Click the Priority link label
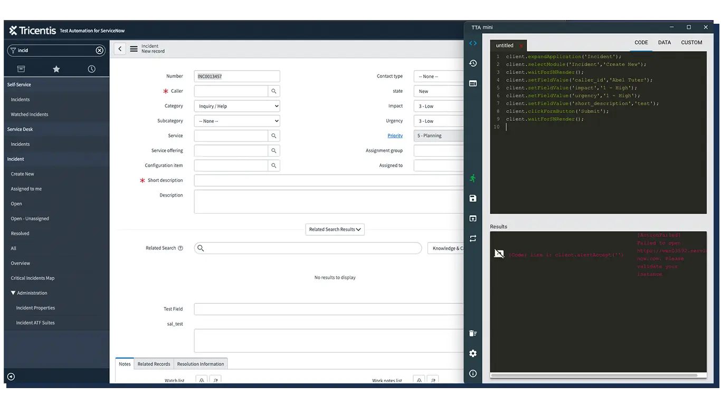Screen dimensions: 721x405 (x=395, y=136)
